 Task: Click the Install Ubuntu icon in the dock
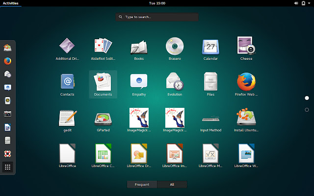coord(8,48)
